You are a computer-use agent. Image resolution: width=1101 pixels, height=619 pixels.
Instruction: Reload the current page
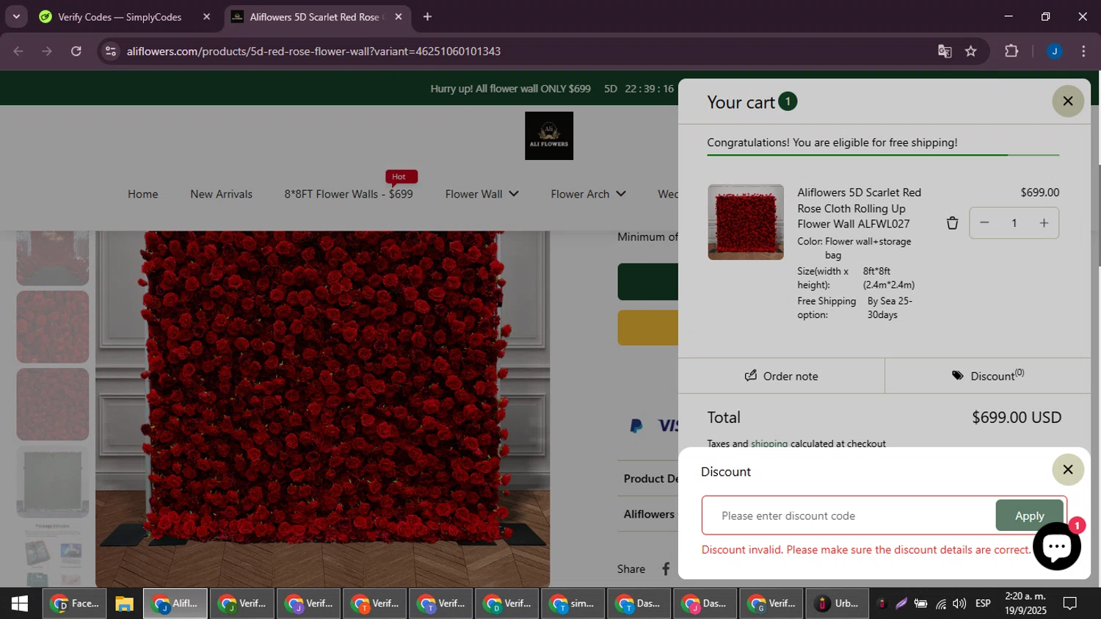click(x=76, y=51)
